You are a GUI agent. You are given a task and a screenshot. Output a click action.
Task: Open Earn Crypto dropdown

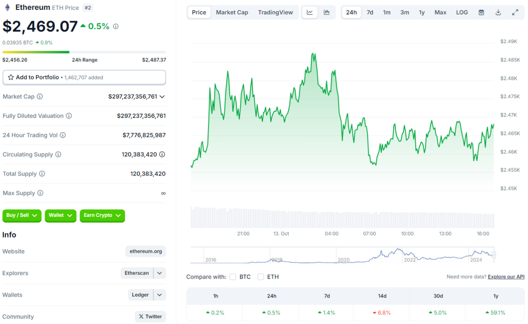tap(102, 216)
